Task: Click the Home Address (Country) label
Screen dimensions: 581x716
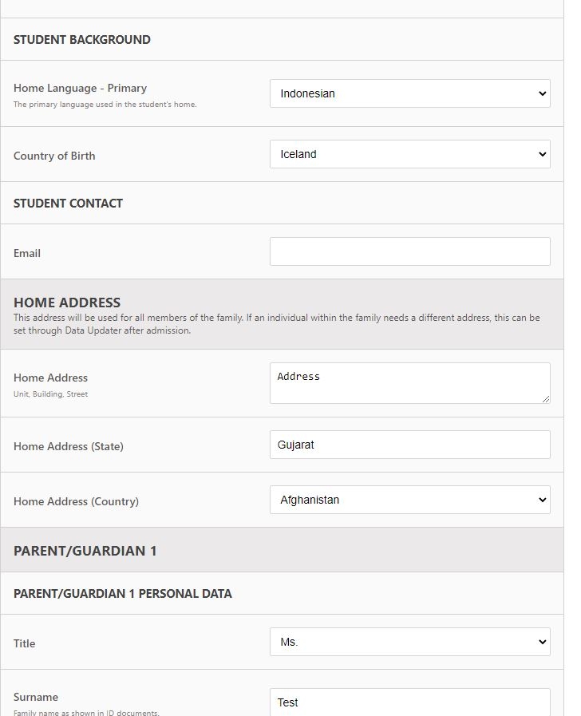Action: tap(77, 502)
